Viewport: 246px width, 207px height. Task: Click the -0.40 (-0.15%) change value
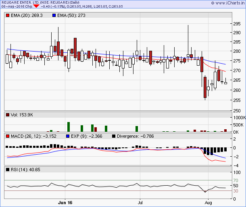pyautogui.click(x=53, y=6)
